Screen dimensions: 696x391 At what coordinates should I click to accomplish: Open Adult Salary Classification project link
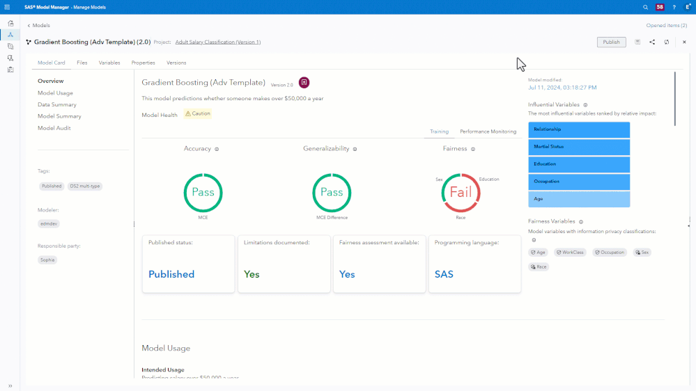tap(217, 42)
